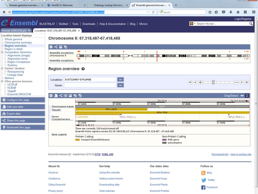Viewport: 258px width, 194px height.
Task: Open BioMart menu item
Action: tap(63, 24)
